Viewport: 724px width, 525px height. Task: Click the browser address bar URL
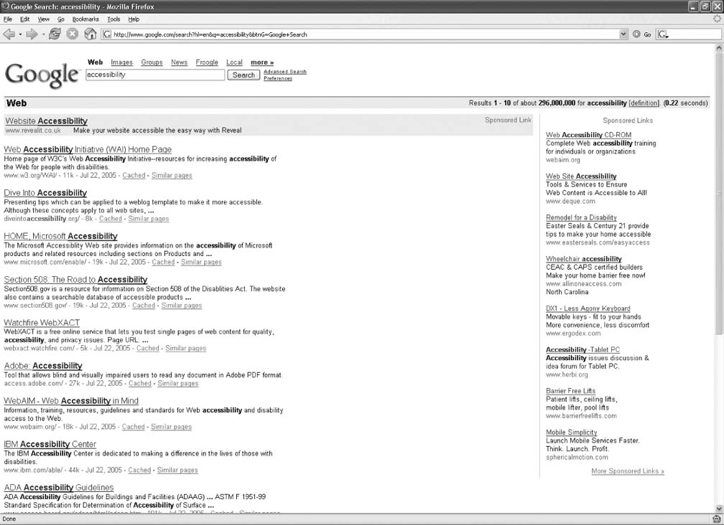365,34
